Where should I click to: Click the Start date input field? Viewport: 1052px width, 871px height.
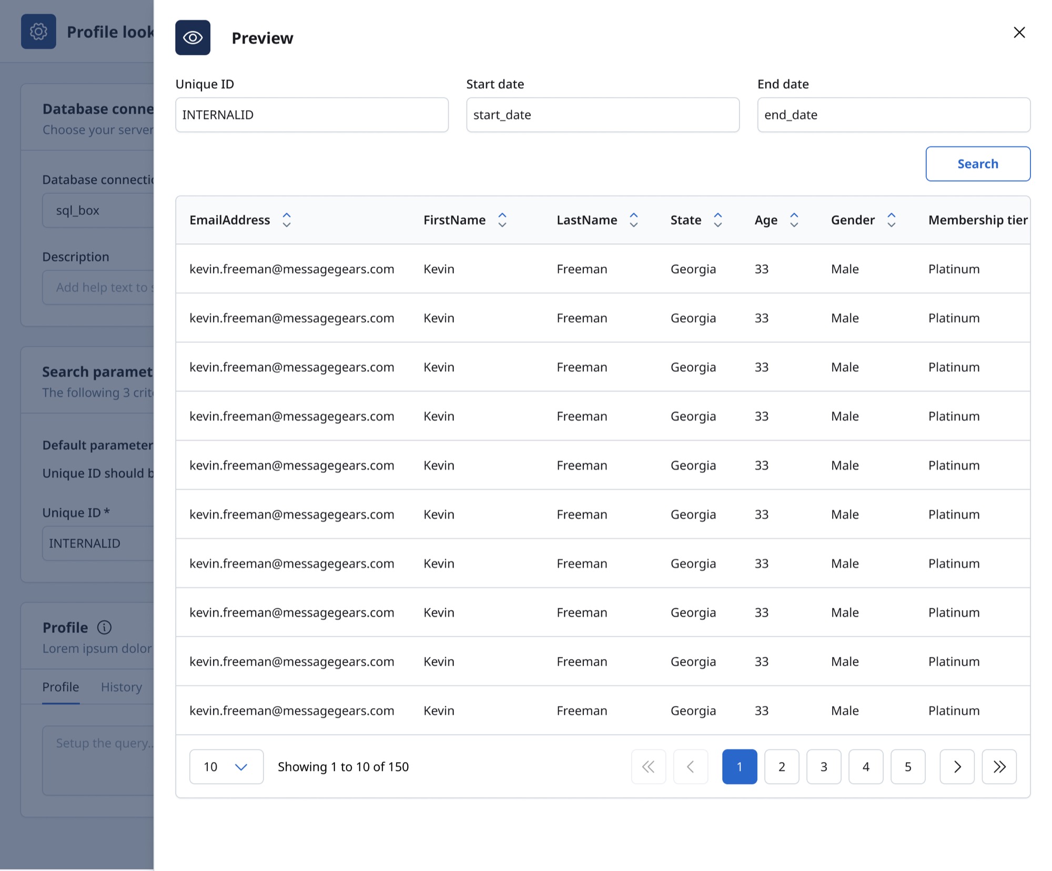(603, 115)
